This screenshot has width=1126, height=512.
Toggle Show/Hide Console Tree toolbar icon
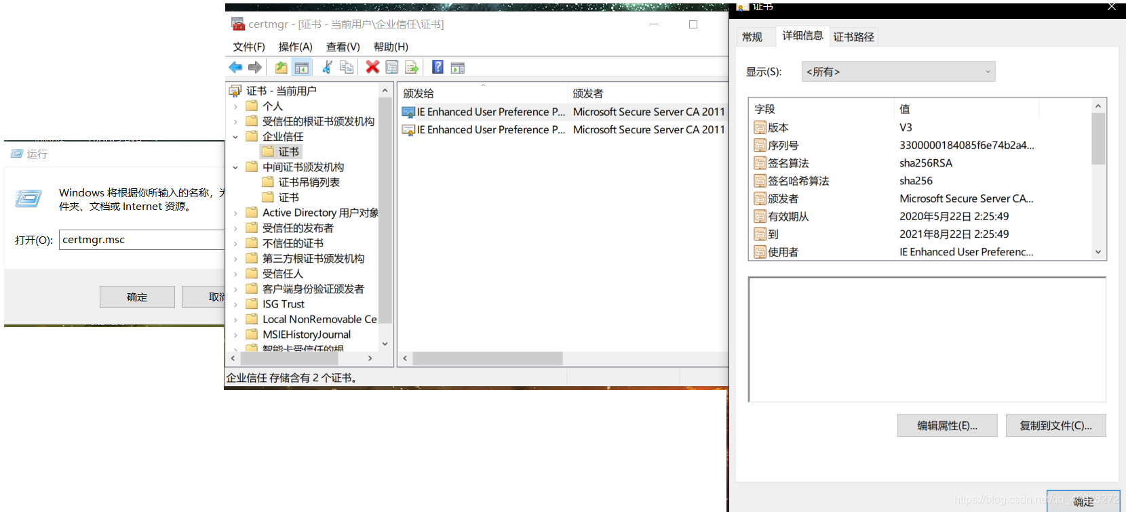click(301, 67)
